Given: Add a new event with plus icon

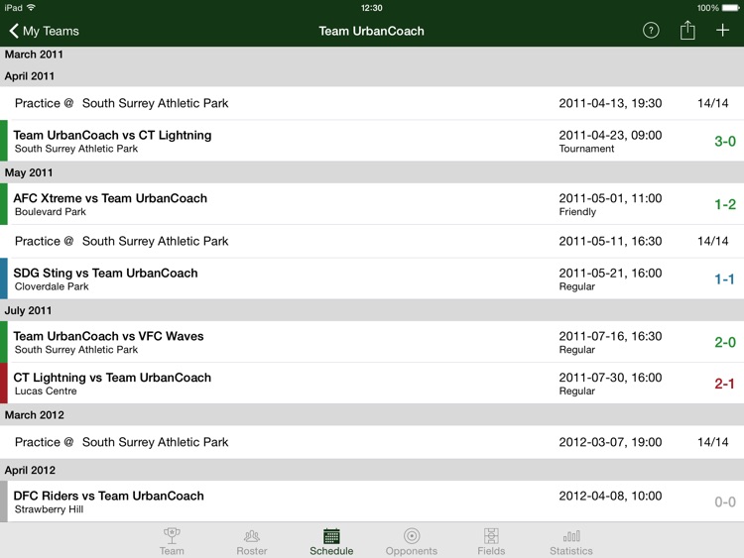Looking at the screenshot, I should pyautogui.click(x=722, y=31).
